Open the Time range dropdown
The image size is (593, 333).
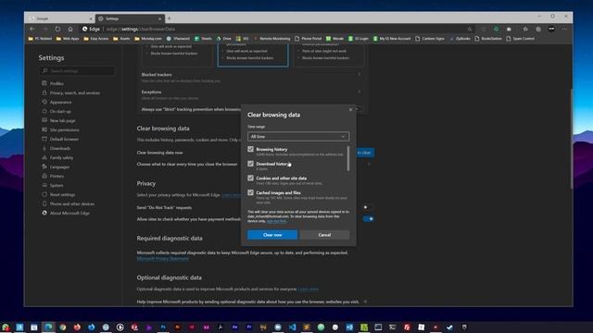[298, 137]
